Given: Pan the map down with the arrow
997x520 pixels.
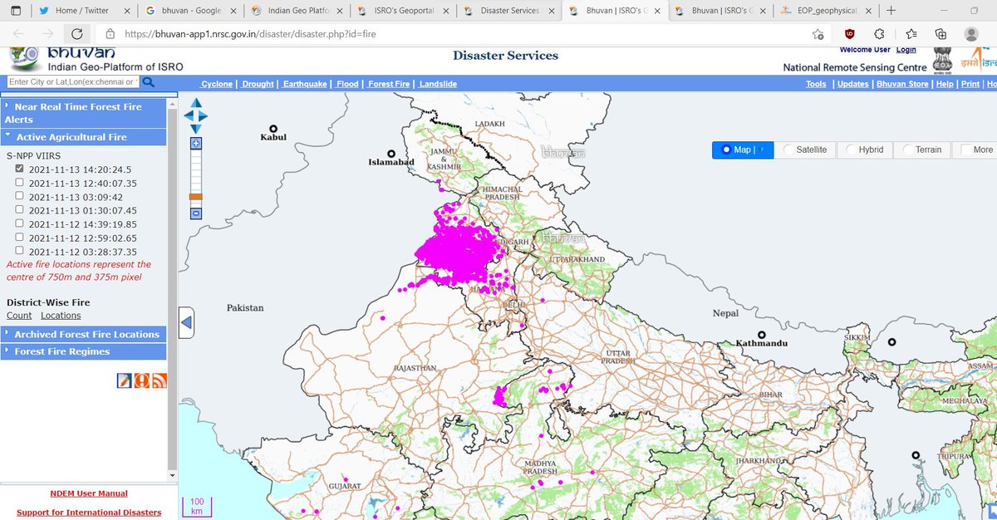Looking at the screenshot, I should tap(195, 128).
